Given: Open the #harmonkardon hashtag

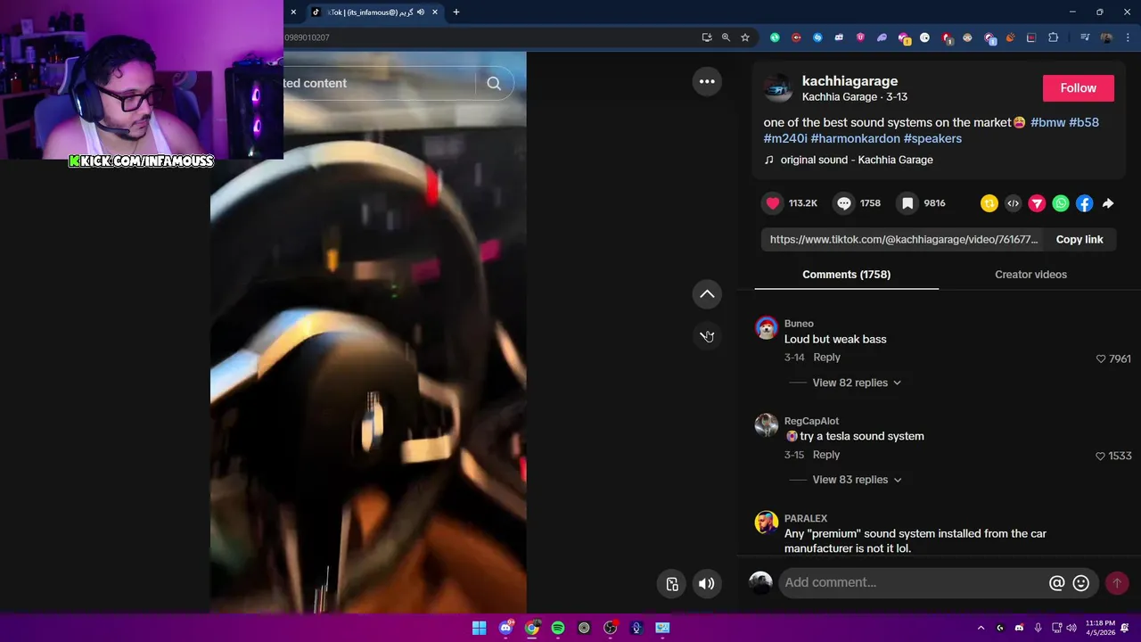Looking at the screenshot, I should (x=855, y=138).
